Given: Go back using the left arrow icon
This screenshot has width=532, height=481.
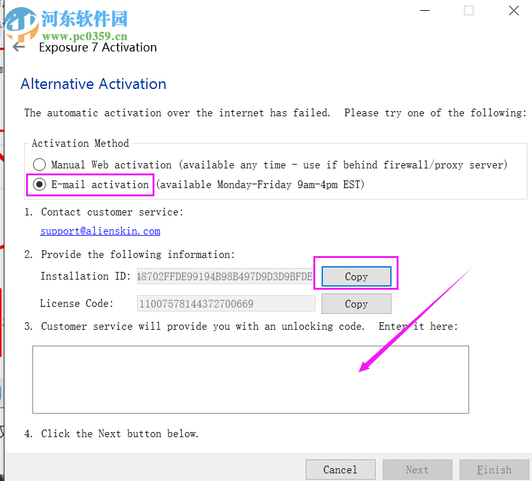Looking at the screenshot, I should click(x=18, y=47).
